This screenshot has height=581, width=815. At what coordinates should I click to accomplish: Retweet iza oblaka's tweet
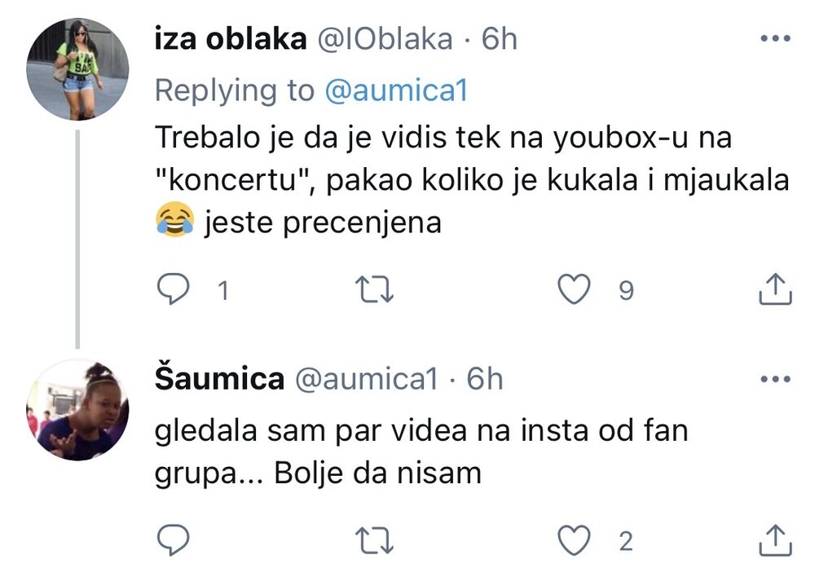(x=377, y=290)
